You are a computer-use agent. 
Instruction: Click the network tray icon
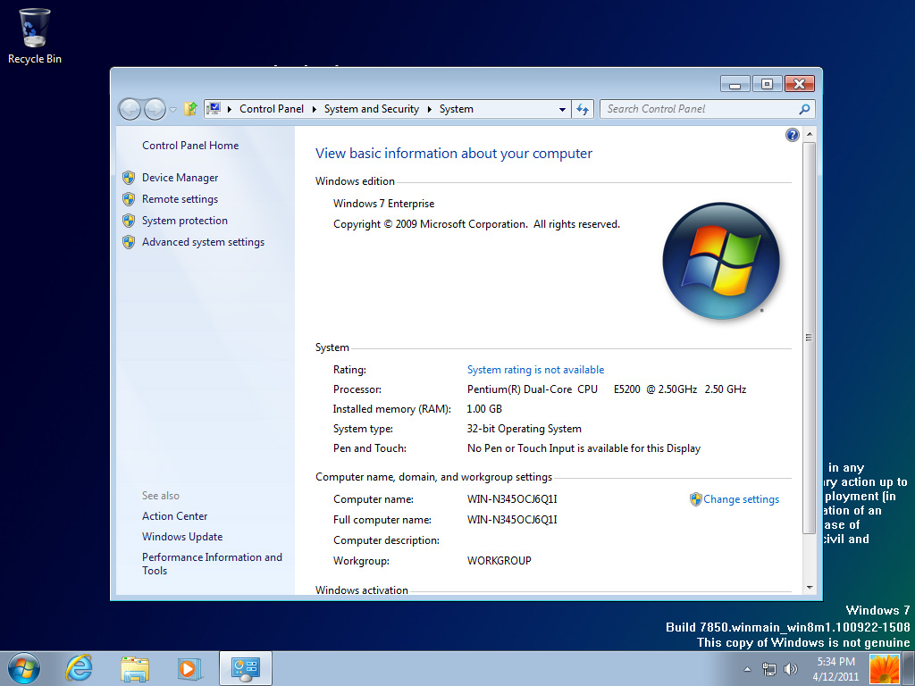768,669
